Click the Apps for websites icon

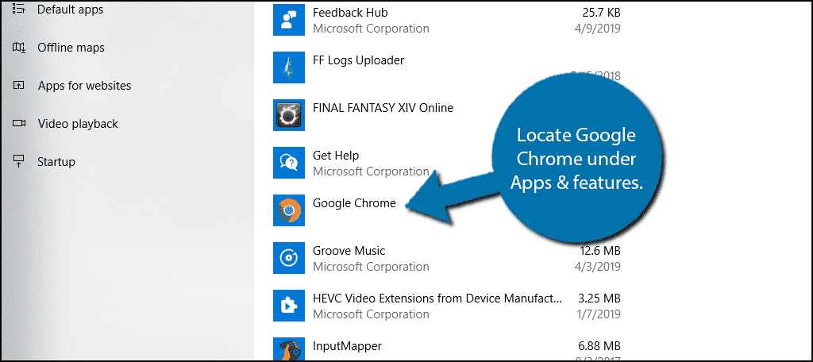(x=19, y=86)
